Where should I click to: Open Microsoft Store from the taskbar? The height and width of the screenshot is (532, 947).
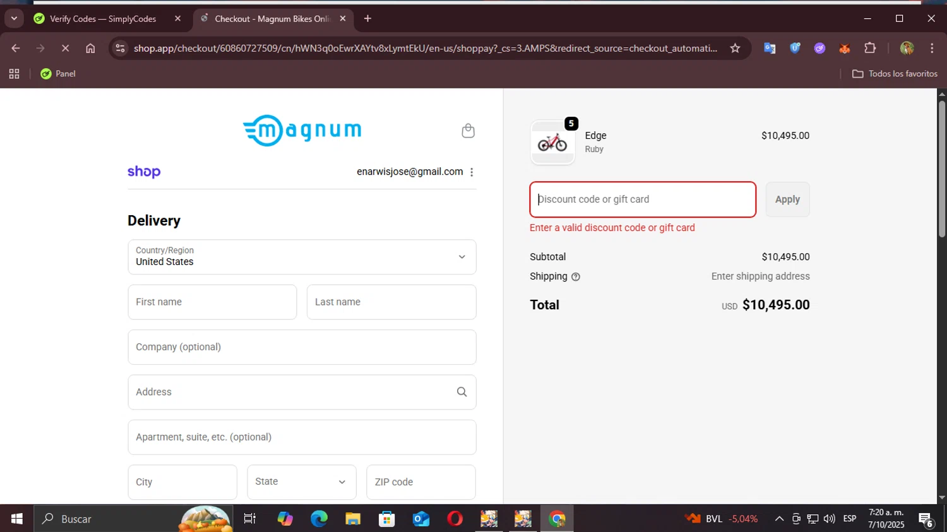click(387, 519)
